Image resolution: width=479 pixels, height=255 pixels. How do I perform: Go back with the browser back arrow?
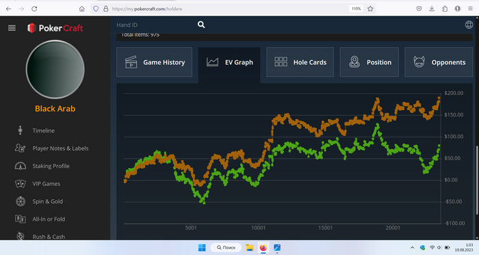pos(8,9)
